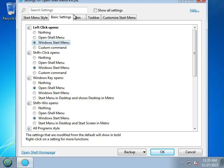Select Nothing under Shift+Click opens

click(34, 58)
